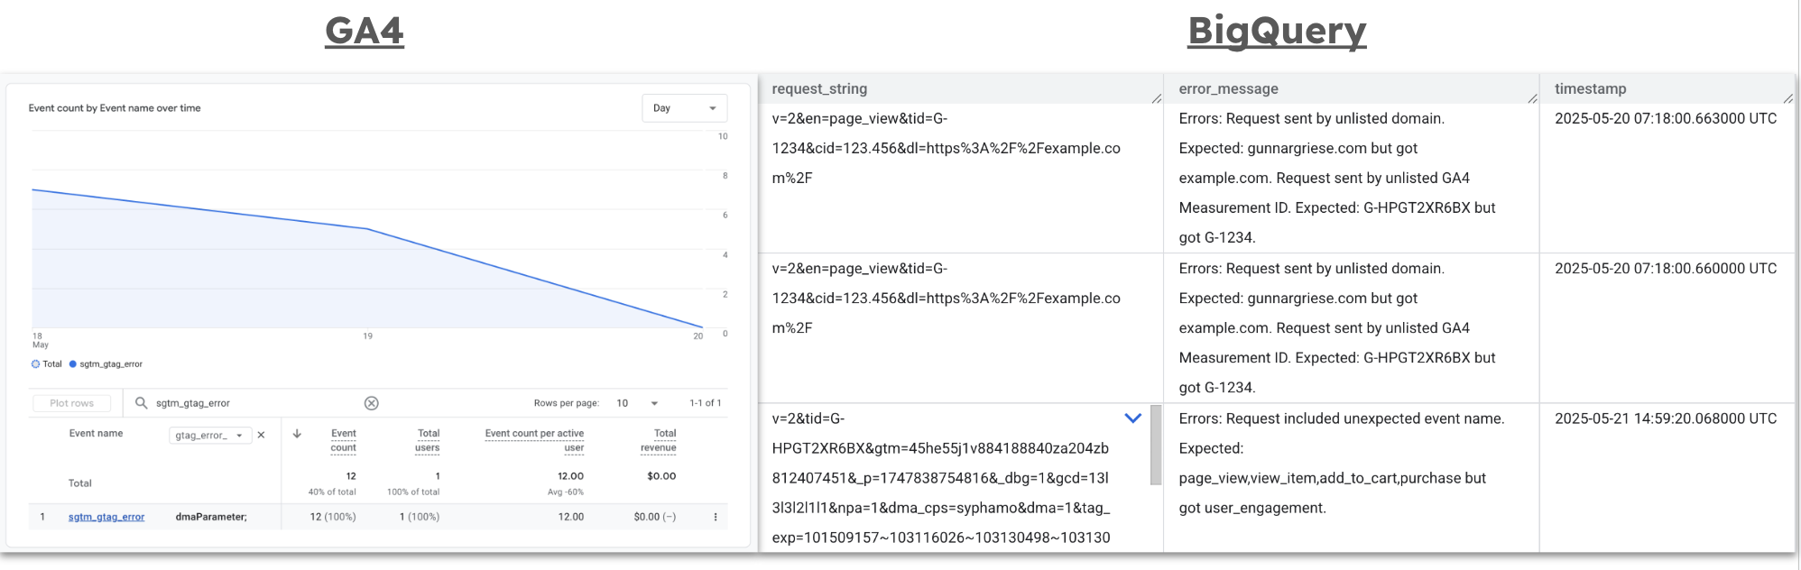The height and width of the screenshot is (570, 1801).
Task: Open the Rows per page dropdown
Action: [x=637, y=403]
